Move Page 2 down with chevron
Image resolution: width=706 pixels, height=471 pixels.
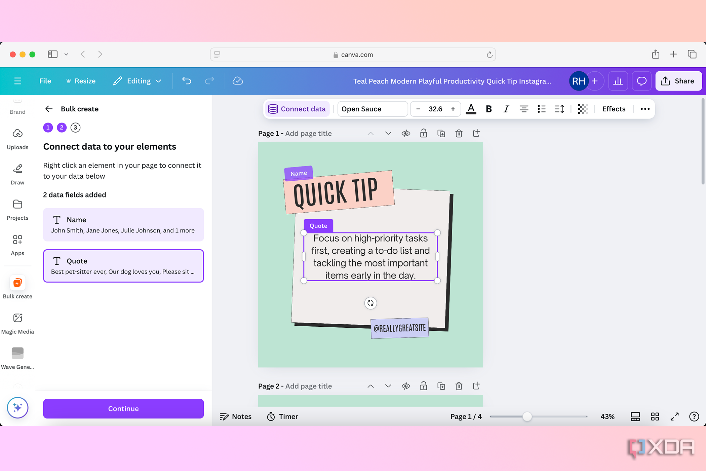coord(388,386)
